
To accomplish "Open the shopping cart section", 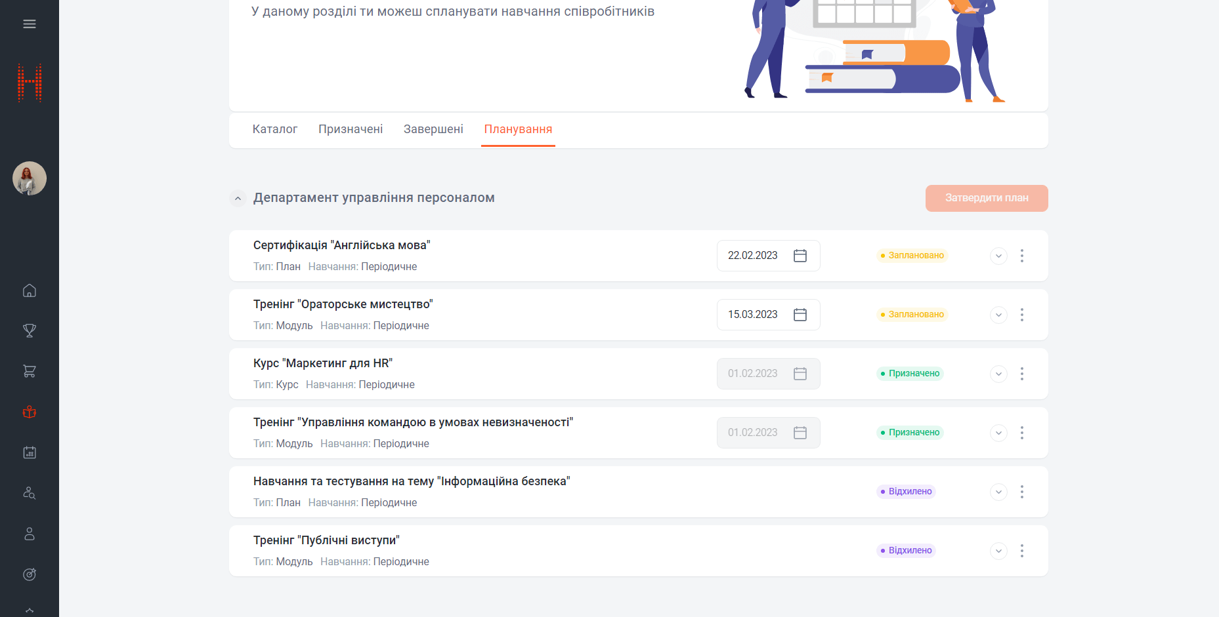I will [30, 371].
